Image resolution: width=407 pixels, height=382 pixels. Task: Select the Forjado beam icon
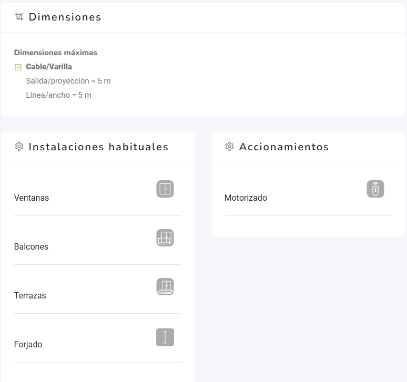[165, 337]
